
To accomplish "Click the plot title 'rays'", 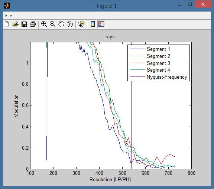I will pos(110,37).
